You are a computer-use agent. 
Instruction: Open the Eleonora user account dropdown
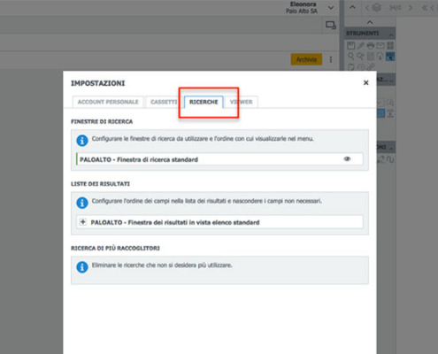[x=331, y=8]
